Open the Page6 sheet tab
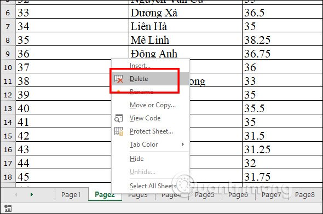 point(238,194)
